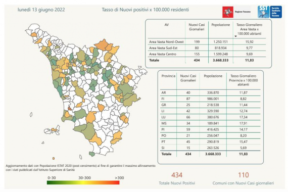This screenshot has width=288, height=192.
Task: Click the 'SI' province row label
Action: 163,148
